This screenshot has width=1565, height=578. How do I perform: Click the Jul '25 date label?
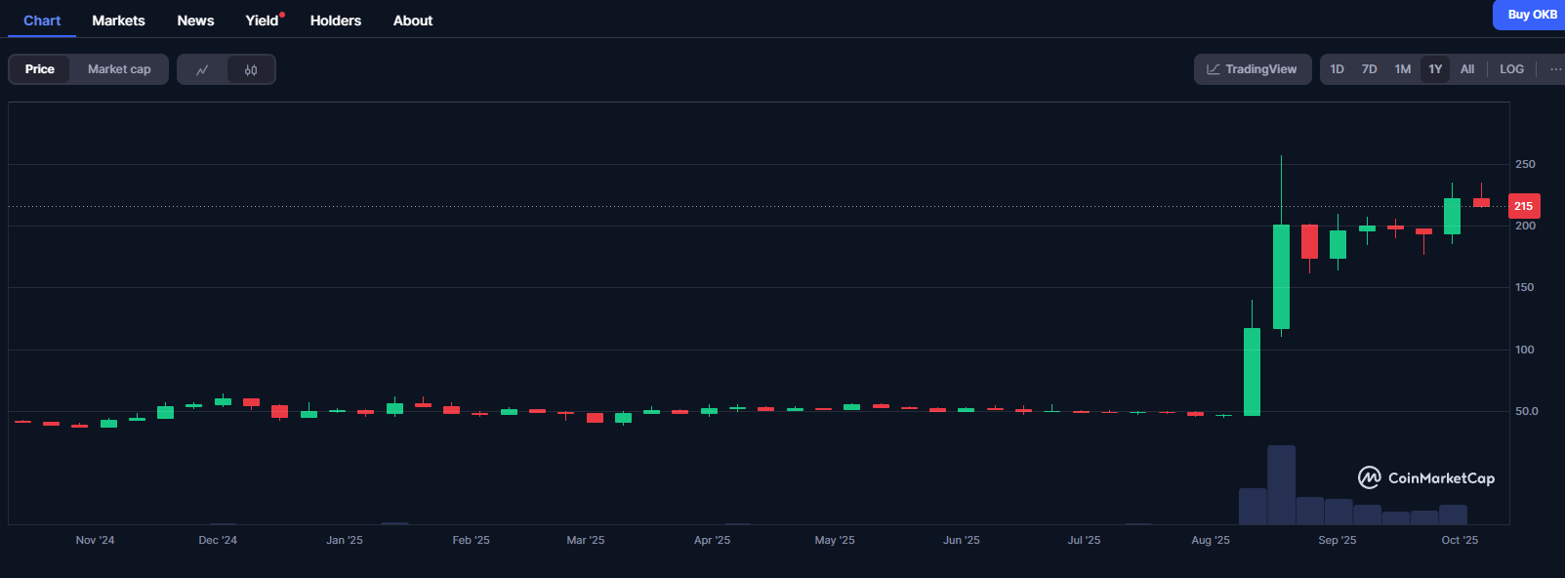point(1084,540)
